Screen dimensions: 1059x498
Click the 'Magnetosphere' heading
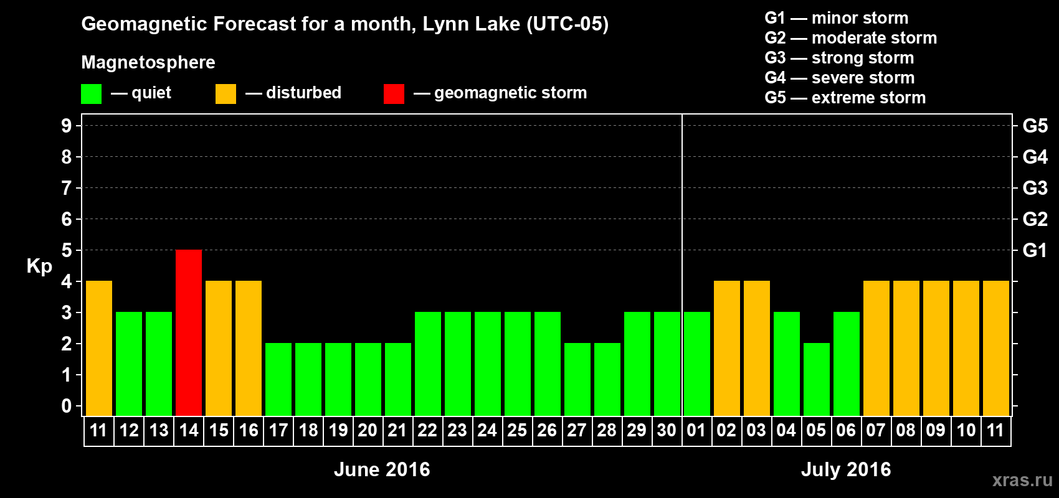tap(148, 62)
